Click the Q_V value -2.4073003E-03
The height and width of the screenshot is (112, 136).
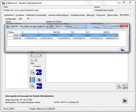pos(94,38)
